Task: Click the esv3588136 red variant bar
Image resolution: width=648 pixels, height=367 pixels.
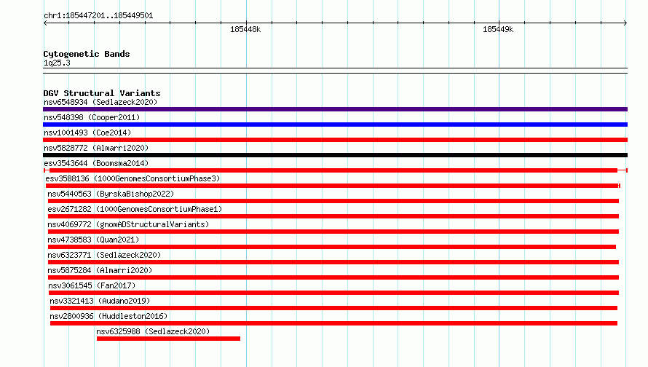Action: (333, 186)
